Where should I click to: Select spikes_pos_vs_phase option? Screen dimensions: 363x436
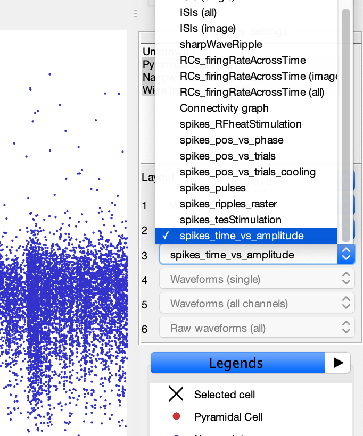(246, 140)
